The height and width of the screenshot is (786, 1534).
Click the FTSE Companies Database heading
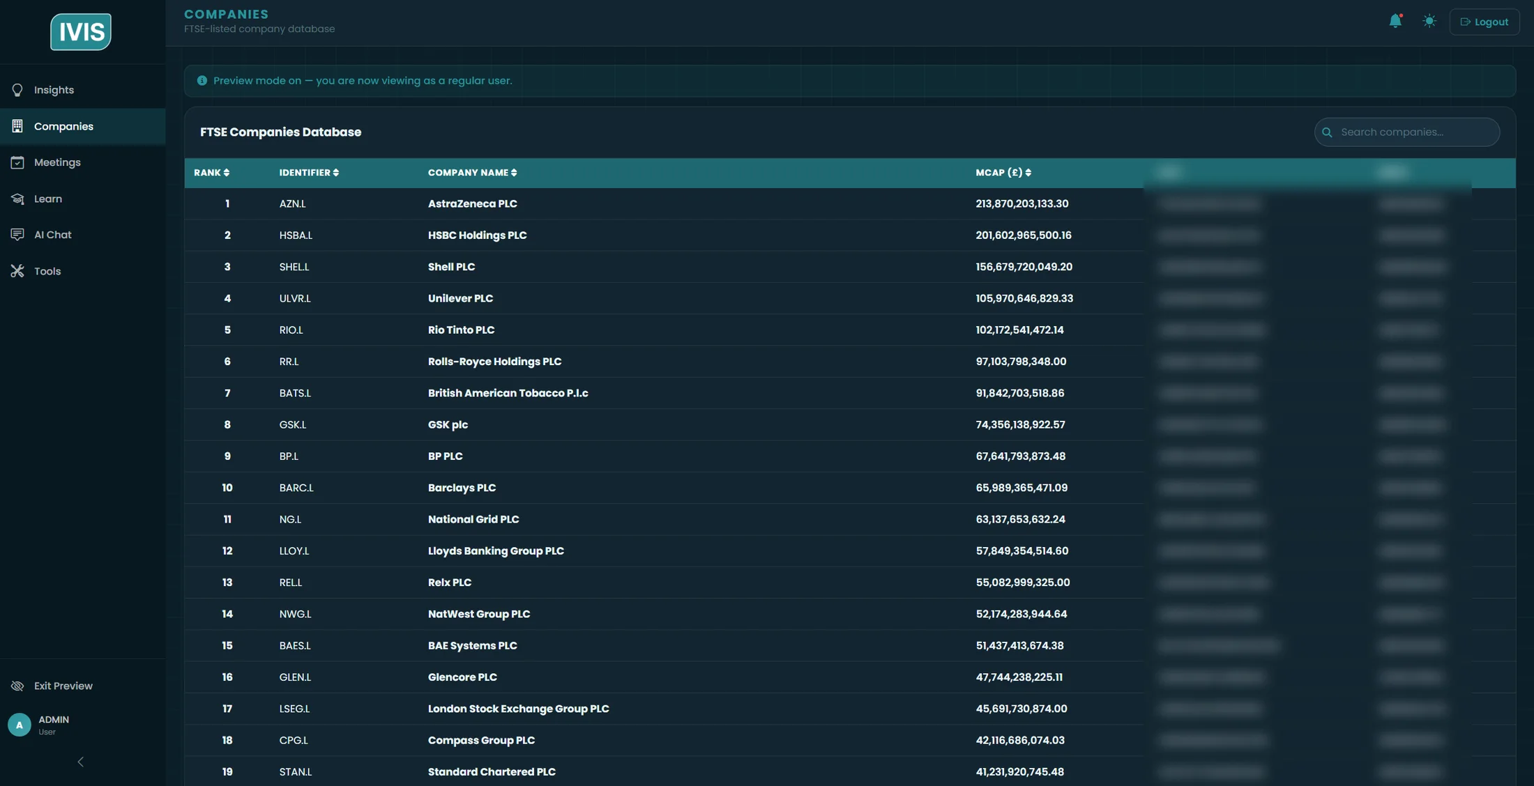pos(280,132)
